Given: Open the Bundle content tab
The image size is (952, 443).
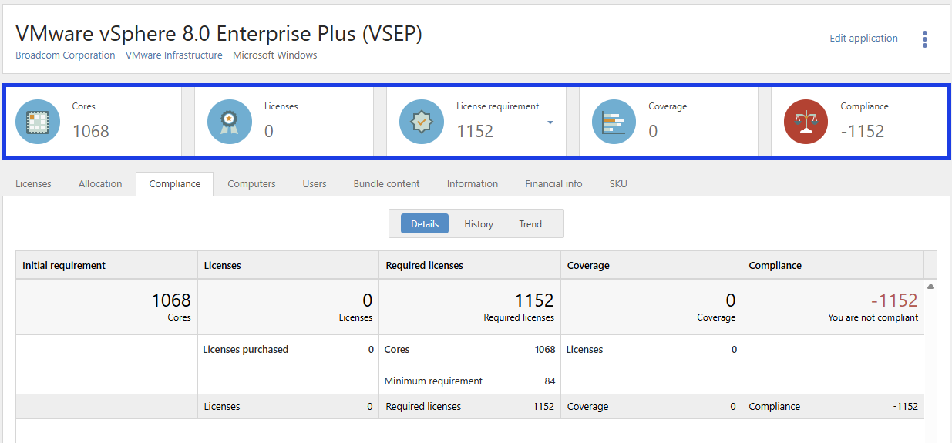Looking at the screenshot, I should 387,183.
